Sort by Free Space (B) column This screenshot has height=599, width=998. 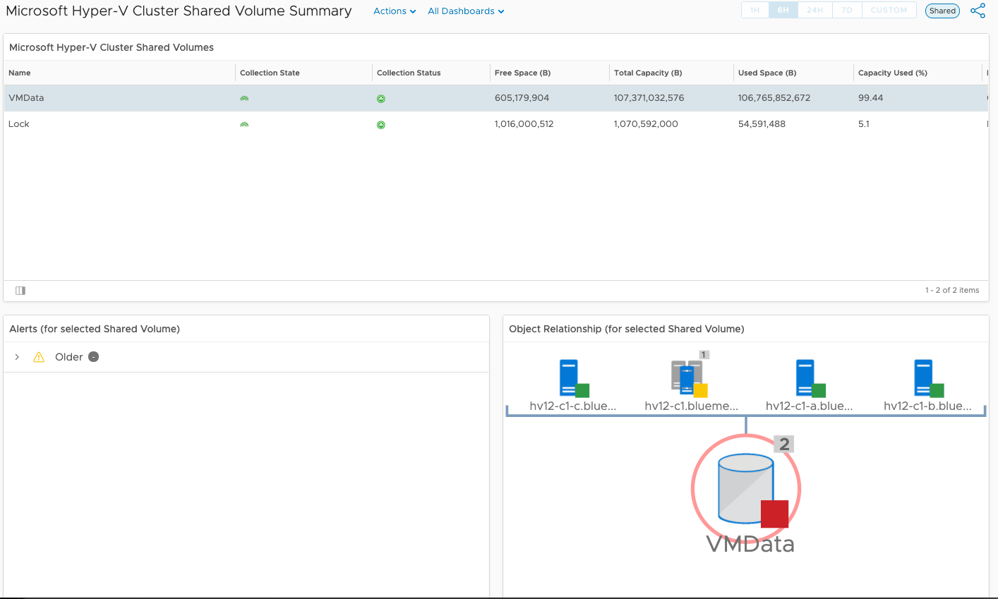tap(522, 73)
